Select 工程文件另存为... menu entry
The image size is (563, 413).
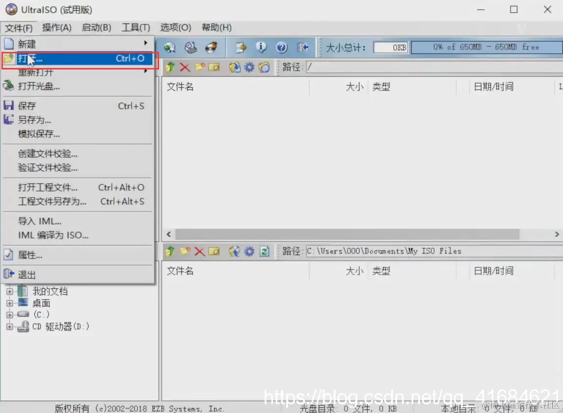pos(77,201)
